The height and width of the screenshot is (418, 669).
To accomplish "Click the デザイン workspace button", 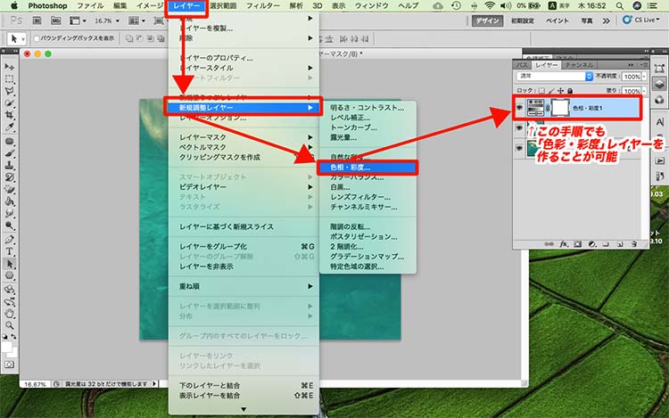I will 488,20.
